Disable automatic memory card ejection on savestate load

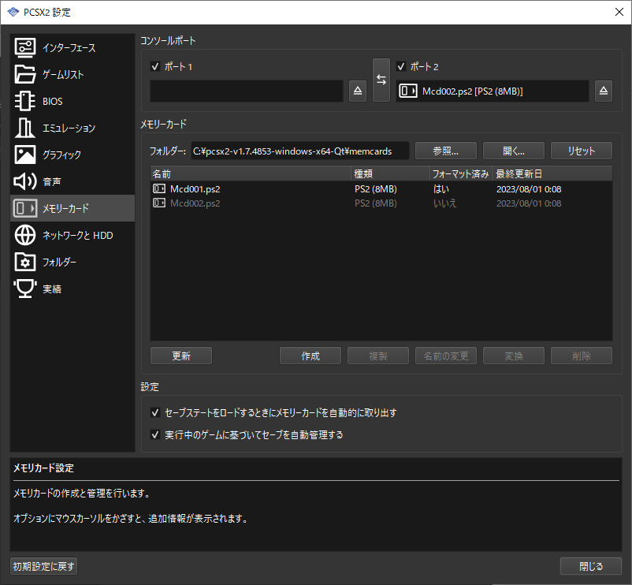click(x=155, y=412)
